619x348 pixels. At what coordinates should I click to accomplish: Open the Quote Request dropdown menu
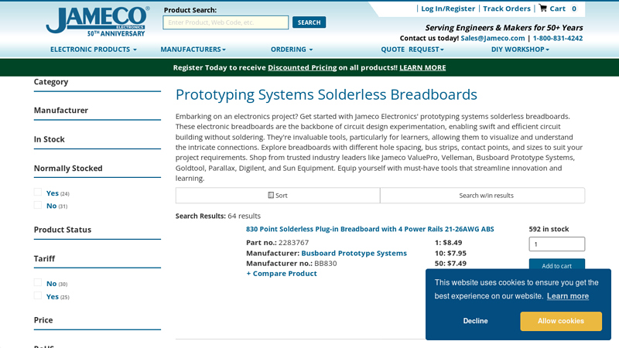[412, 49]
